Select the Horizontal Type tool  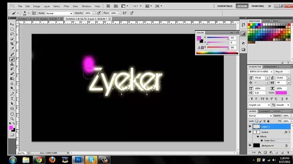coord(12,99)
